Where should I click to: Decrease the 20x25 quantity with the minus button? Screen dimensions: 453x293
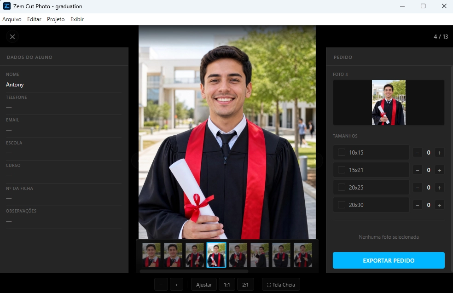point(418,188)
